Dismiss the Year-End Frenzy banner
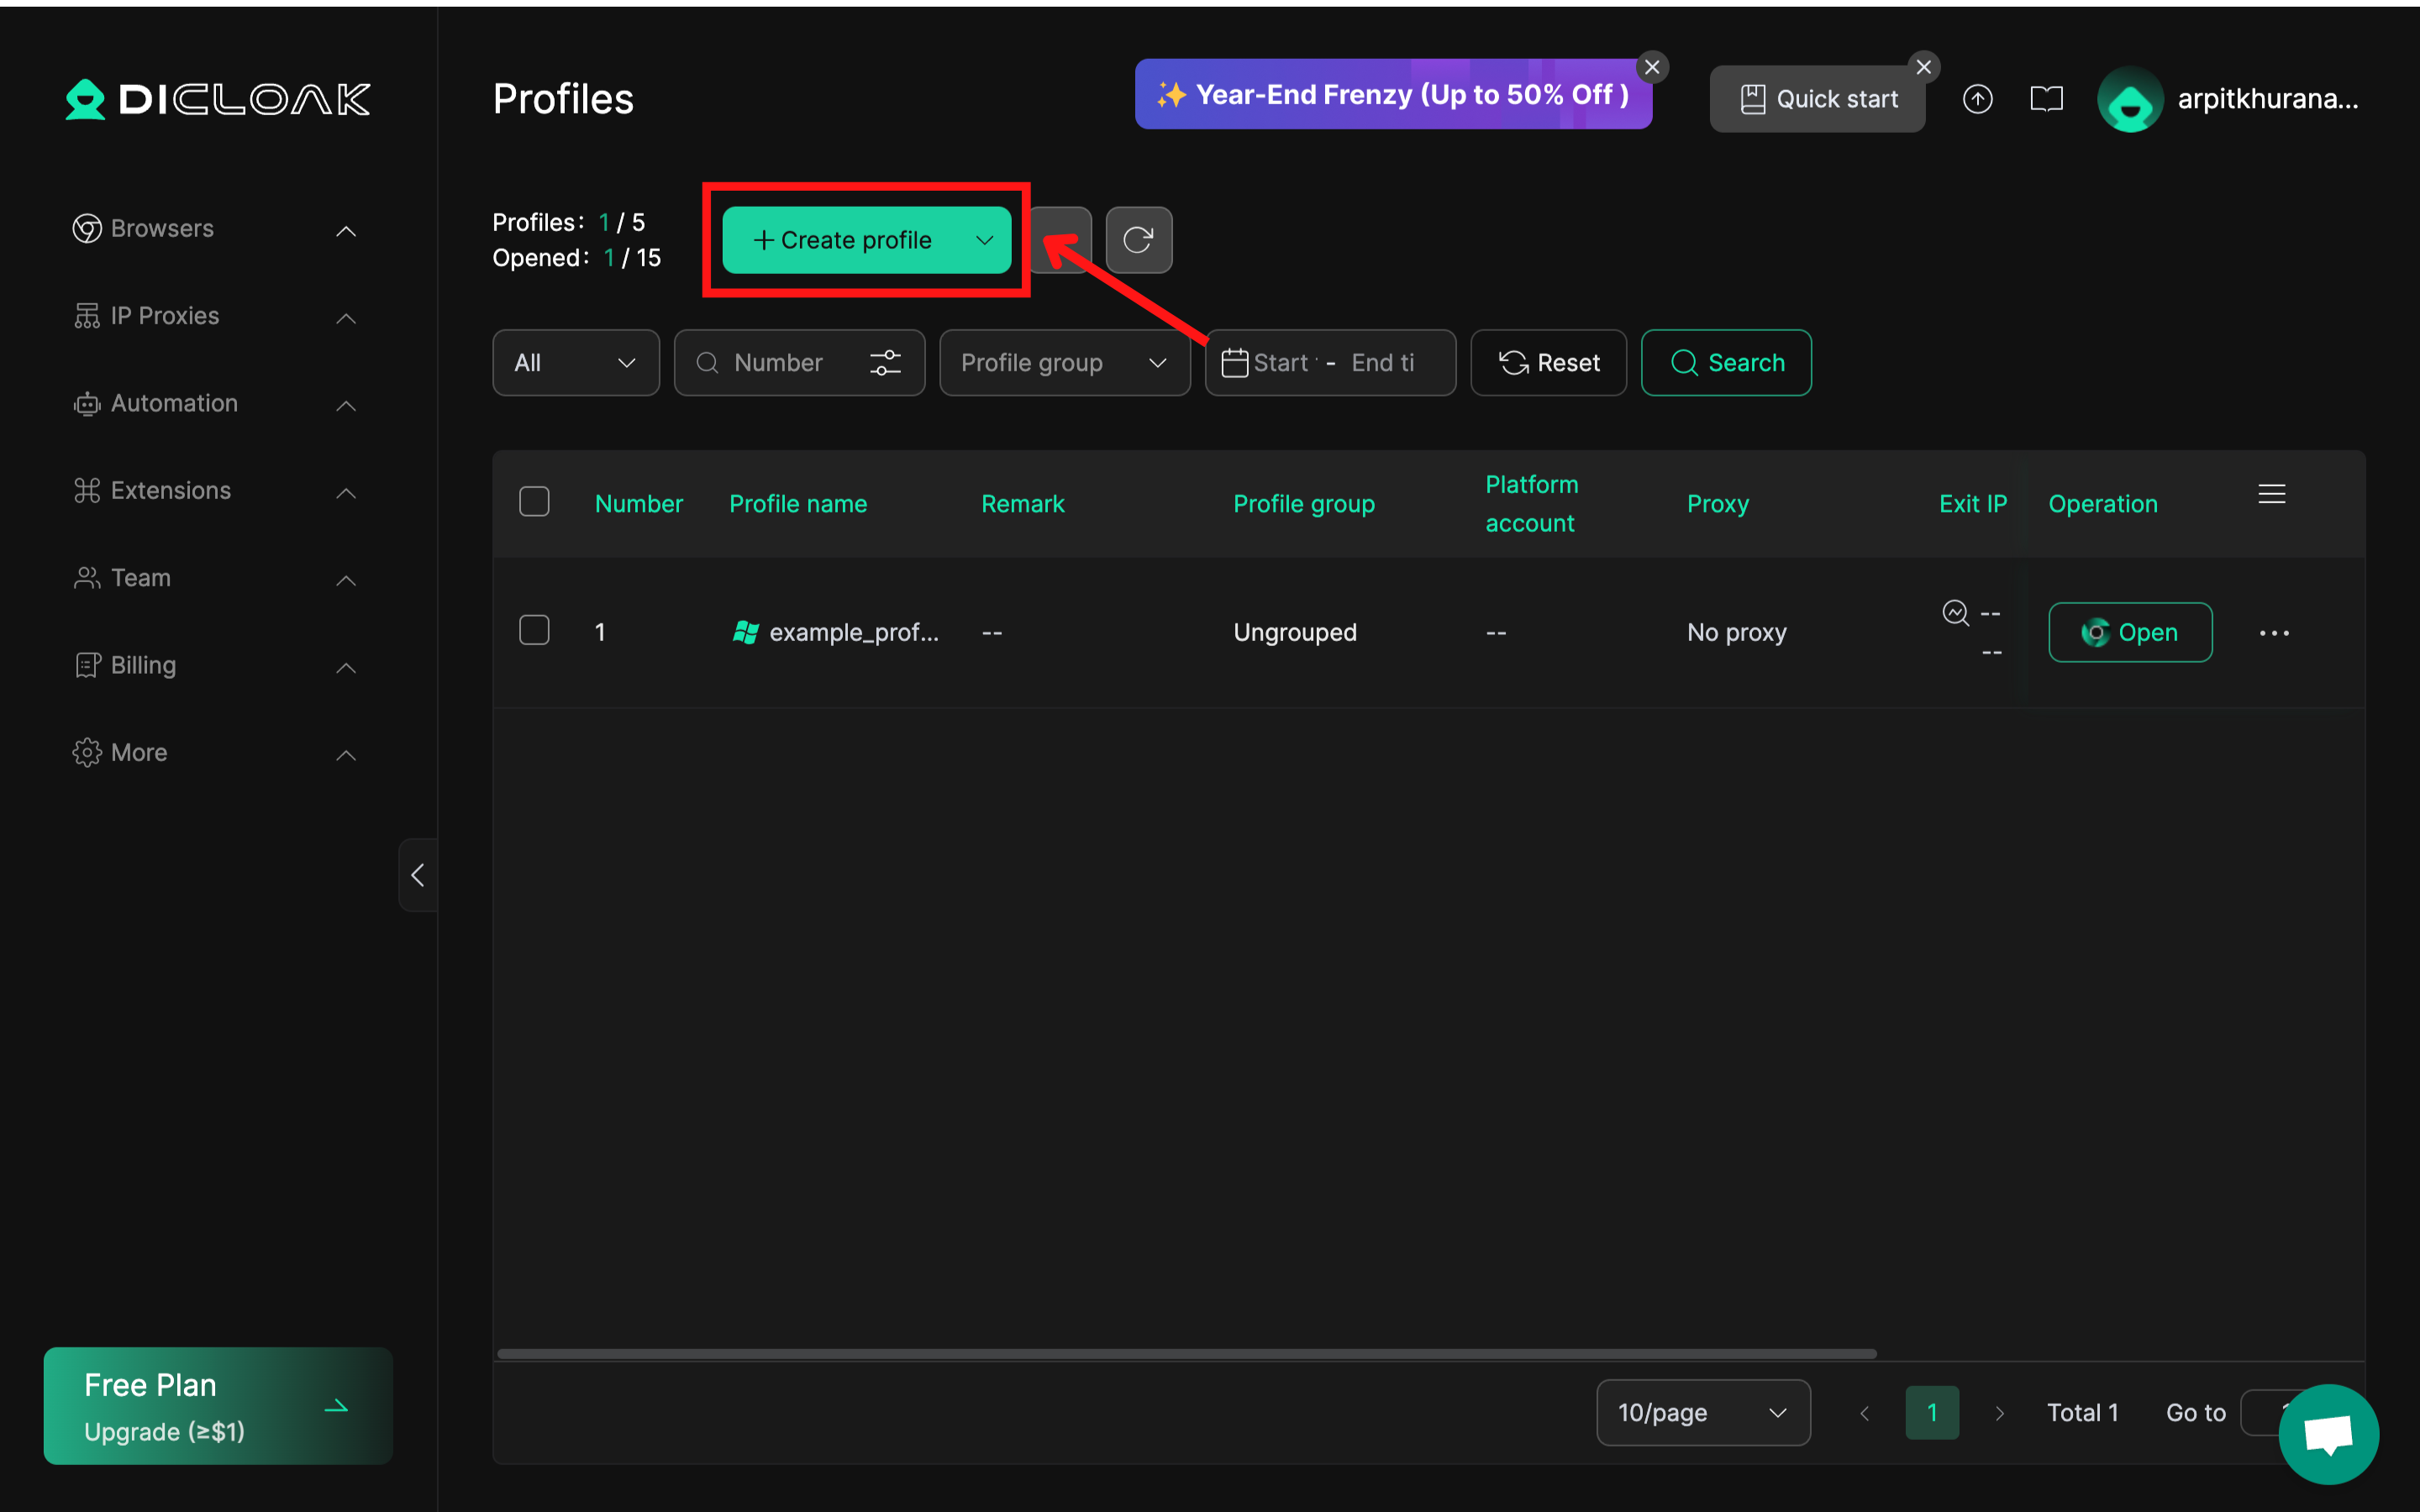 tap(1652, 67)
